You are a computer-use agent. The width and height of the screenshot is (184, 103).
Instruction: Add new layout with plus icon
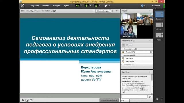(x=162, y=99)
